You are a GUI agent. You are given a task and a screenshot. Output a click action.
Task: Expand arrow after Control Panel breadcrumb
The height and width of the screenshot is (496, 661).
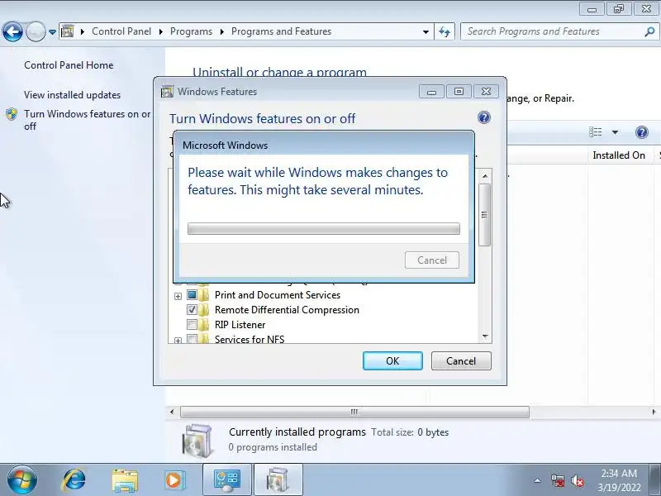[x=161, y=31]
